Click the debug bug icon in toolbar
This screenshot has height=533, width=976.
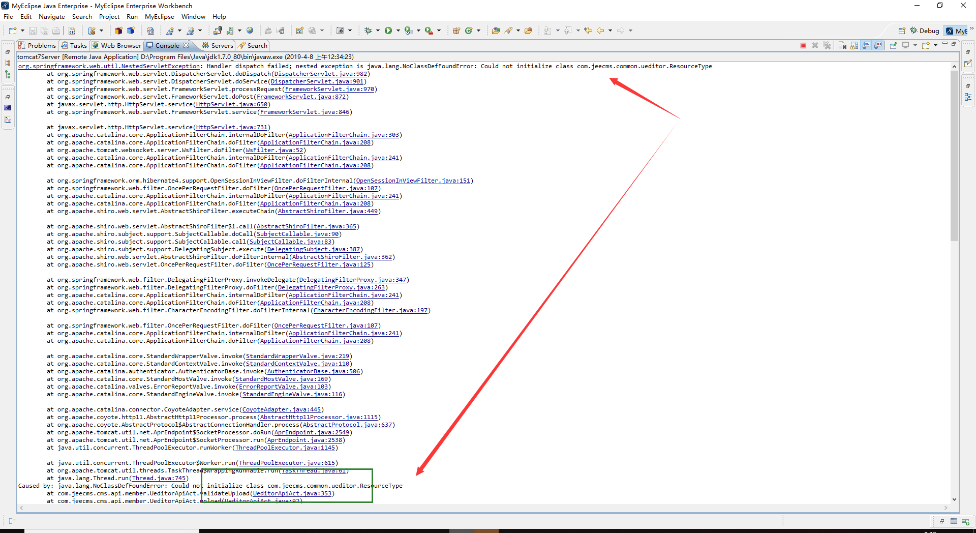pos(368,31)
